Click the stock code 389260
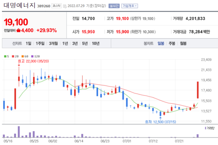This screenshot has width=218, height=145. pos(44,6)
